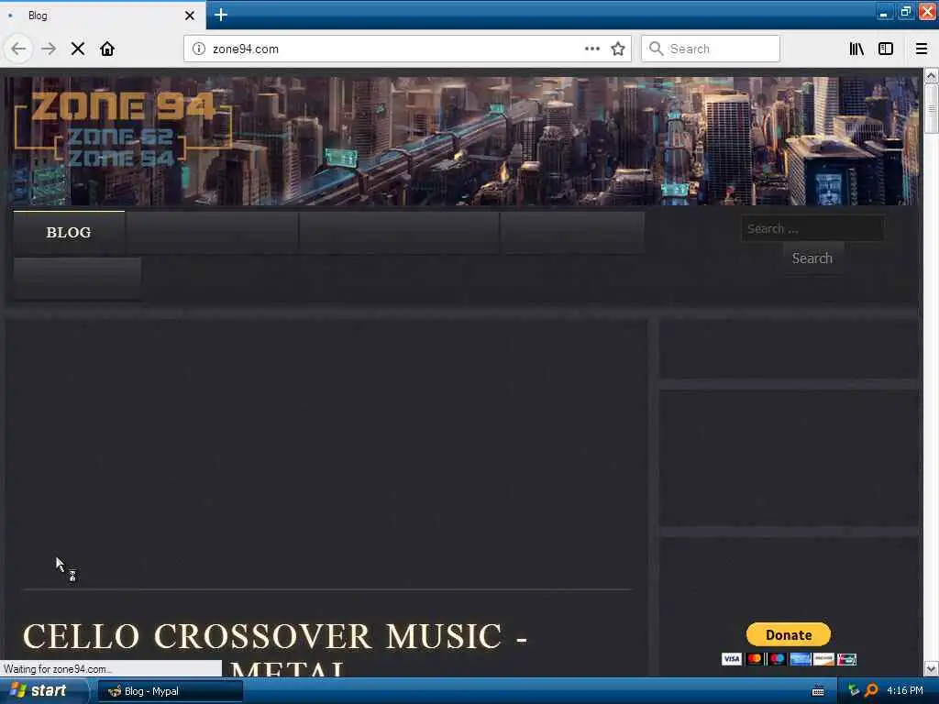Image resolution: width=939 pixels, height=704 pixels.
Task: Minimize the browser window
Action: [x=883, y=11]
